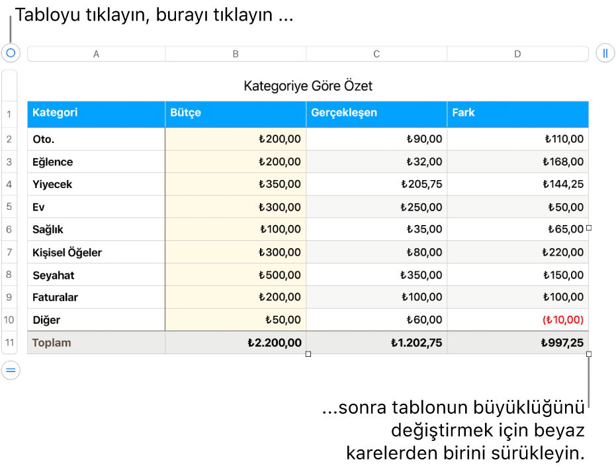This screenshot has height=472, width=616.
Task: Select the Toplam footer cell
Action: tap(96, 343)
